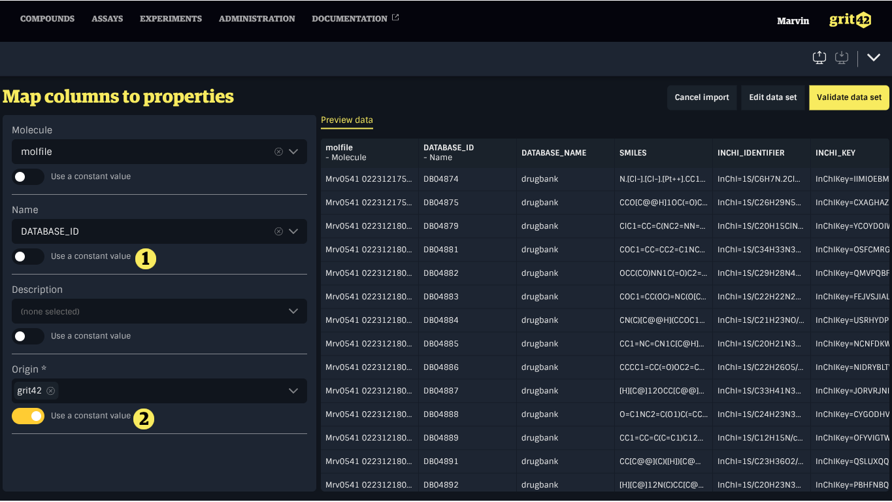This screenshot has width=892, height=502.
Task: Open the Compounds menu
Action: tap(47, 19)
